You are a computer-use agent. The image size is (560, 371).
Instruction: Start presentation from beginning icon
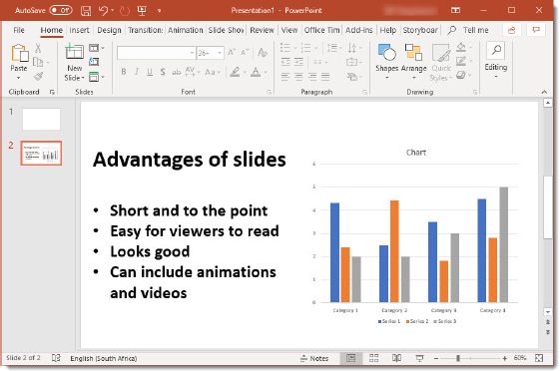tap(142, 11)
